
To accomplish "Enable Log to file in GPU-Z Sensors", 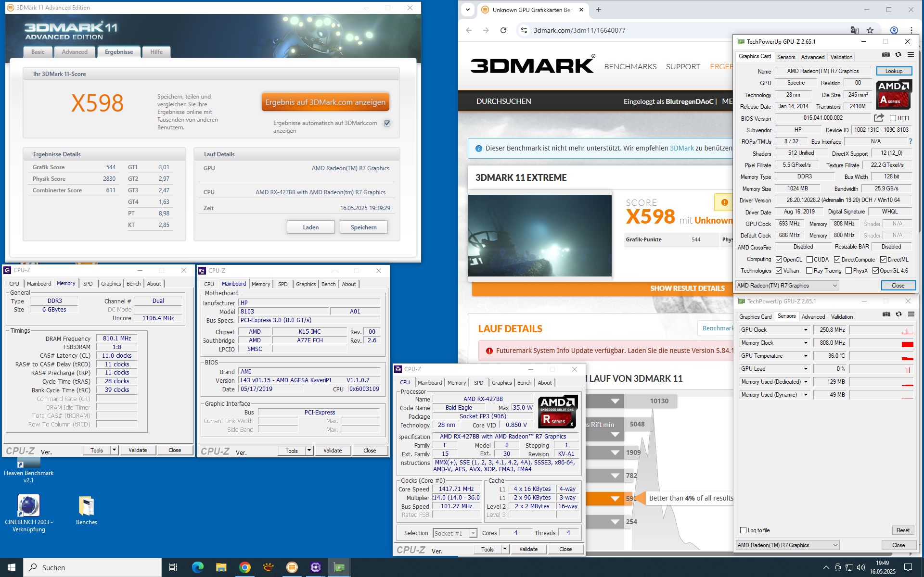I will coord(743,530).
